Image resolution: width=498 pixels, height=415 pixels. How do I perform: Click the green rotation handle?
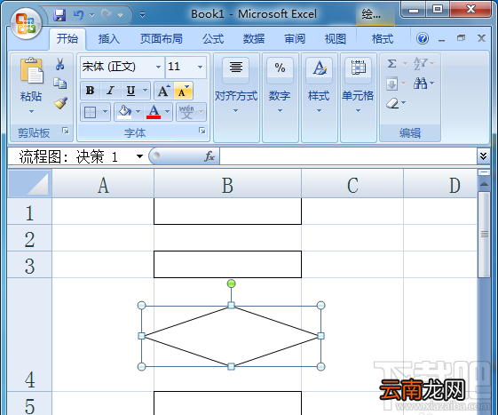231,283
